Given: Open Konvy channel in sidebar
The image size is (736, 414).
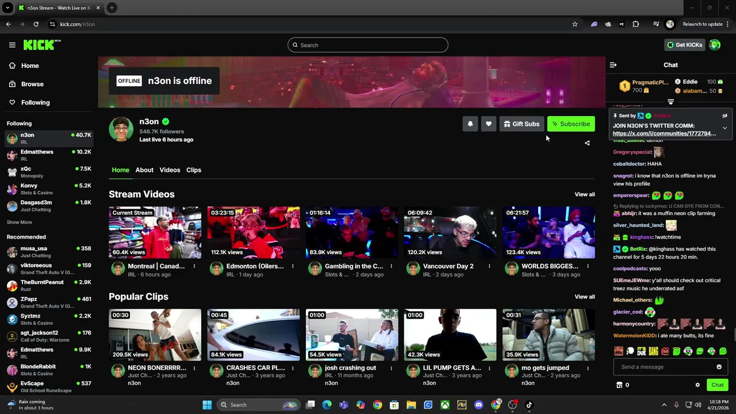Looking at the screenshot, I should (x=49, y=189).
